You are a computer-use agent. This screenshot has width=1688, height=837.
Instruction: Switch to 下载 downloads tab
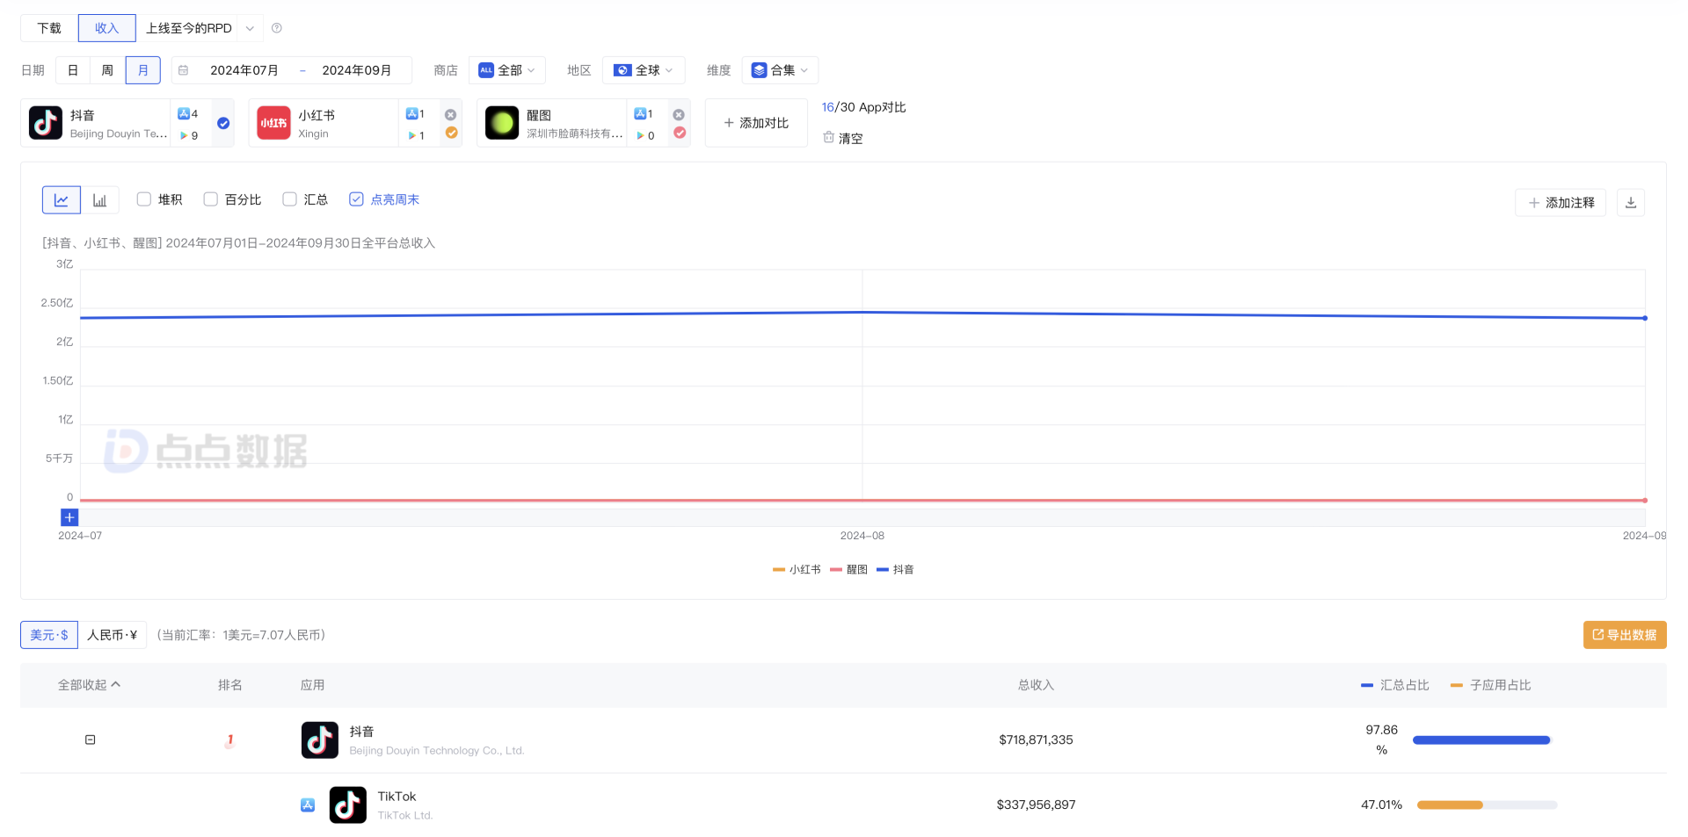pyautogui.click(x=49, y=28)
